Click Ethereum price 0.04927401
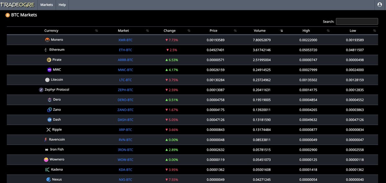 click(x=216, y=50)
